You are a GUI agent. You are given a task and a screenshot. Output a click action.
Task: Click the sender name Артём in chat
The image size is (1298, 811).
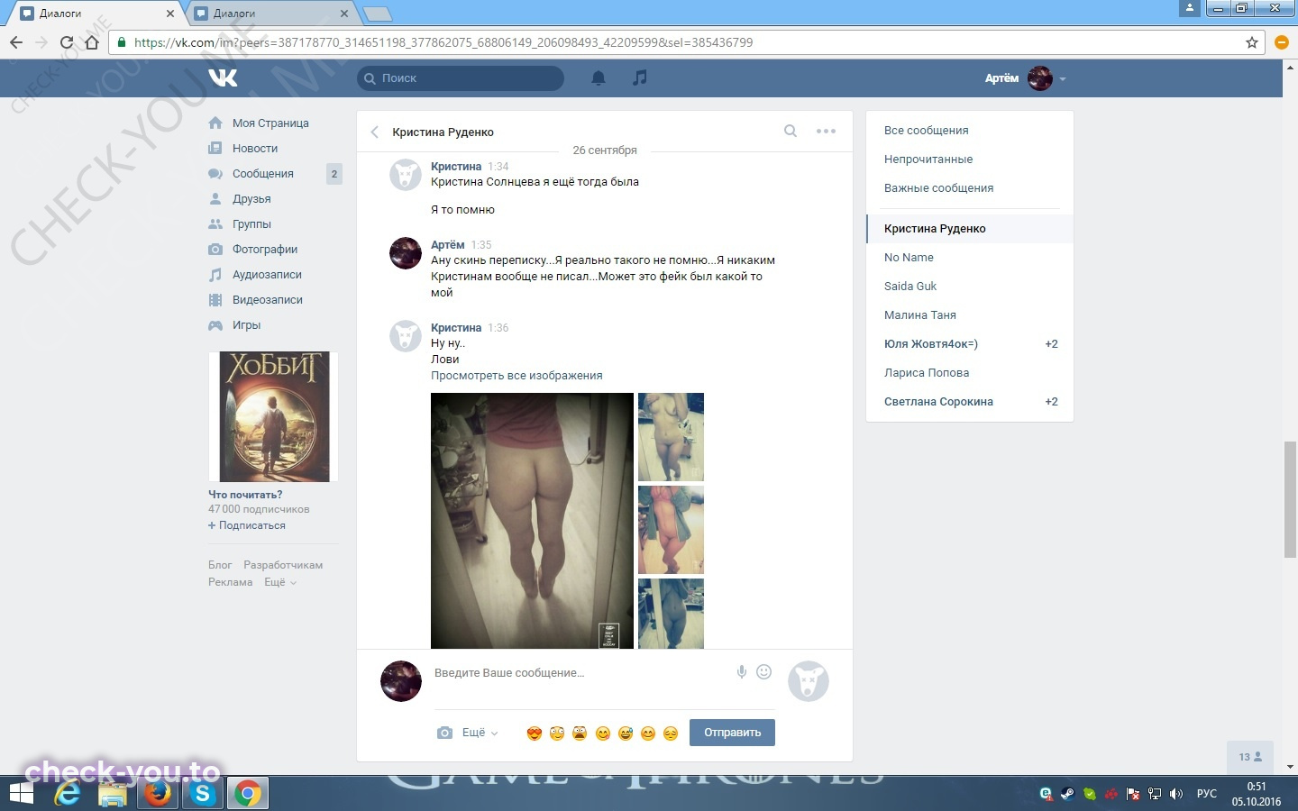point(447,245)
